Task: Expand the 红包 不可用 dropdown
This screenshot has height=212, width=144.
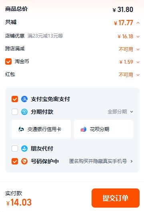Action: pos(138,75)
